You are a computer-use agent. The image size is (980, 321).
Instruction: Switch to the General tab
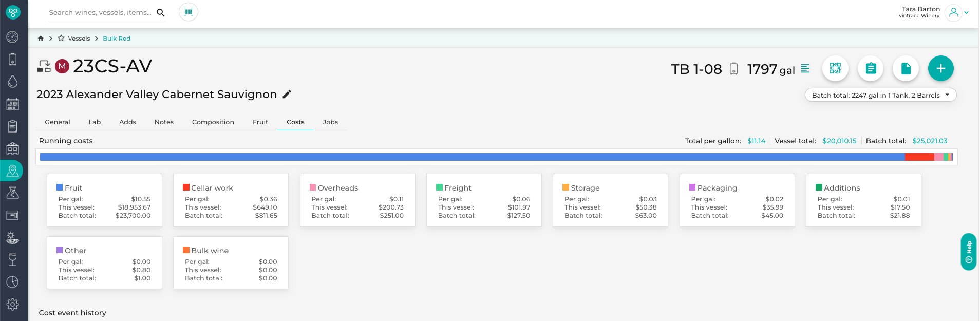pos(58,122)
